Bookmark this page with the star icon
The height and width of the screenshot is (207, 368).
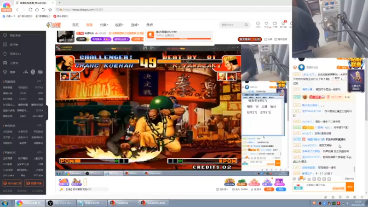coord(50,10)
